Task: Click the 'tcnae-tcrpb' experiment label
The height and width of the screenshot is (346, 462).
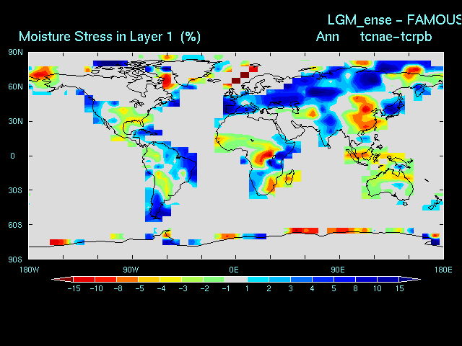Action: tap(396, 36)
